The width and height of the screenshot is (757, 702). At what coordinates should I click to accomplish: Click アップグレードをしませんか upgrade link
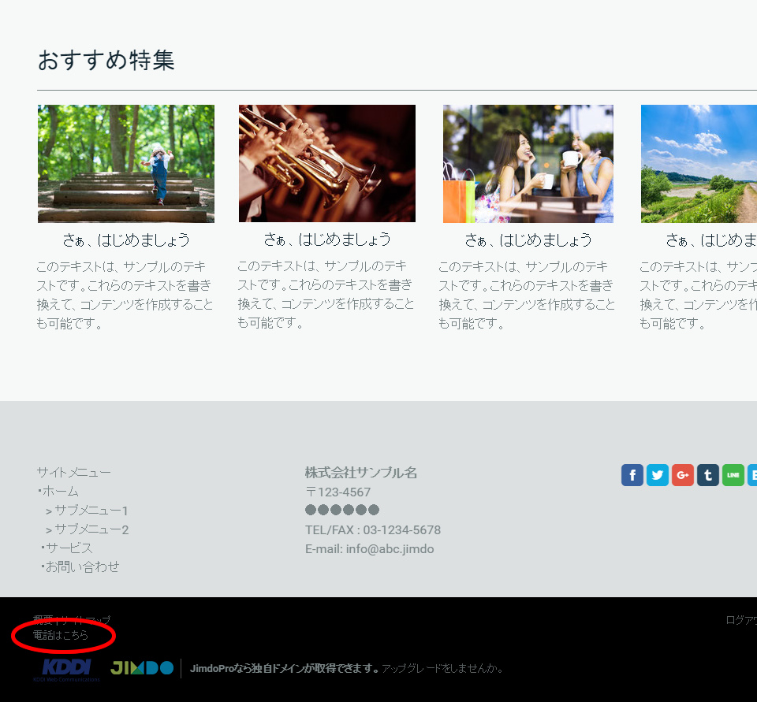point(442,668)
